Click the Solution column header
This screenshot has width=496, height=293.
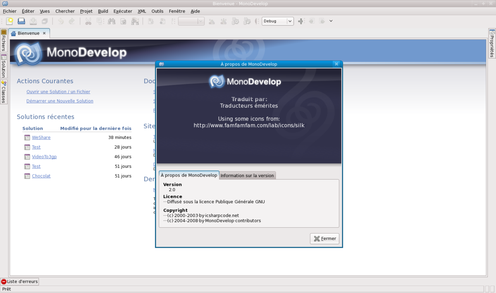pyautogui.click(x=33, y=128)
